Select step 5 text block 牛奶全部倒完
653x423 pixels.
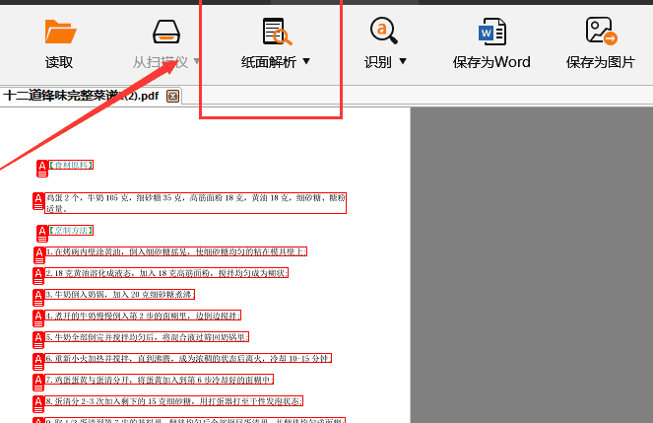pos(147,337)
